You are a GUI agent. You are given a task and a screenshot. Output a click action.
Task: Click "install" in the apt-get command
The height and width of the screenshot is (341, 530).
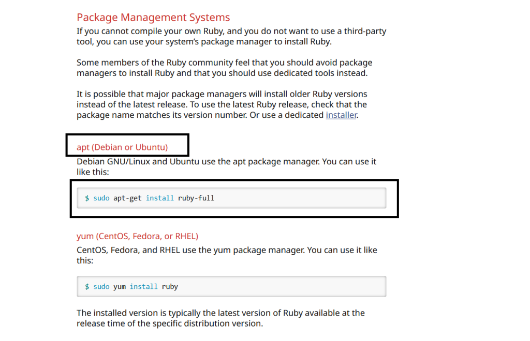click(x=160, y=198)
